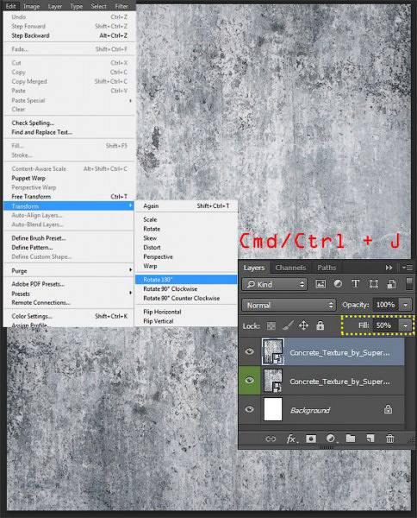Screen dimensions: 417x518
Task: Filter layers by pixel layer icon
Action: [x=321, y=284]
